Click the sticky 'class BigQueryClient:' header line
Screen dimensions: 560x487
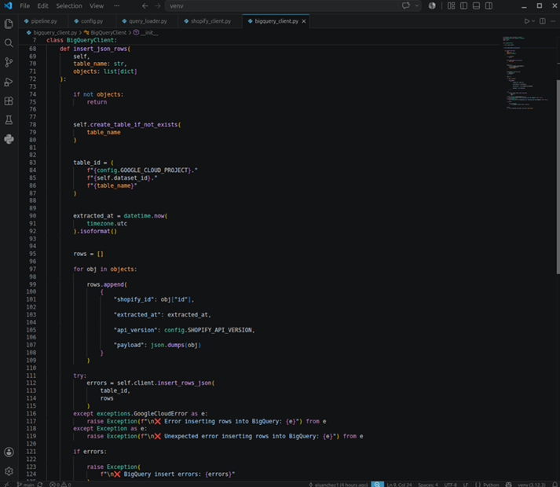pos(82,40)
